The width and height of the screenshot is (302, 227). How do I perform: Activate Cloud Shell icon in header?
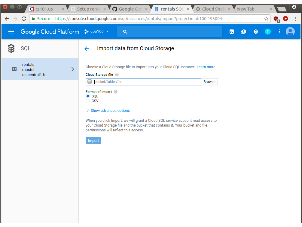click(x=231, y=32)
